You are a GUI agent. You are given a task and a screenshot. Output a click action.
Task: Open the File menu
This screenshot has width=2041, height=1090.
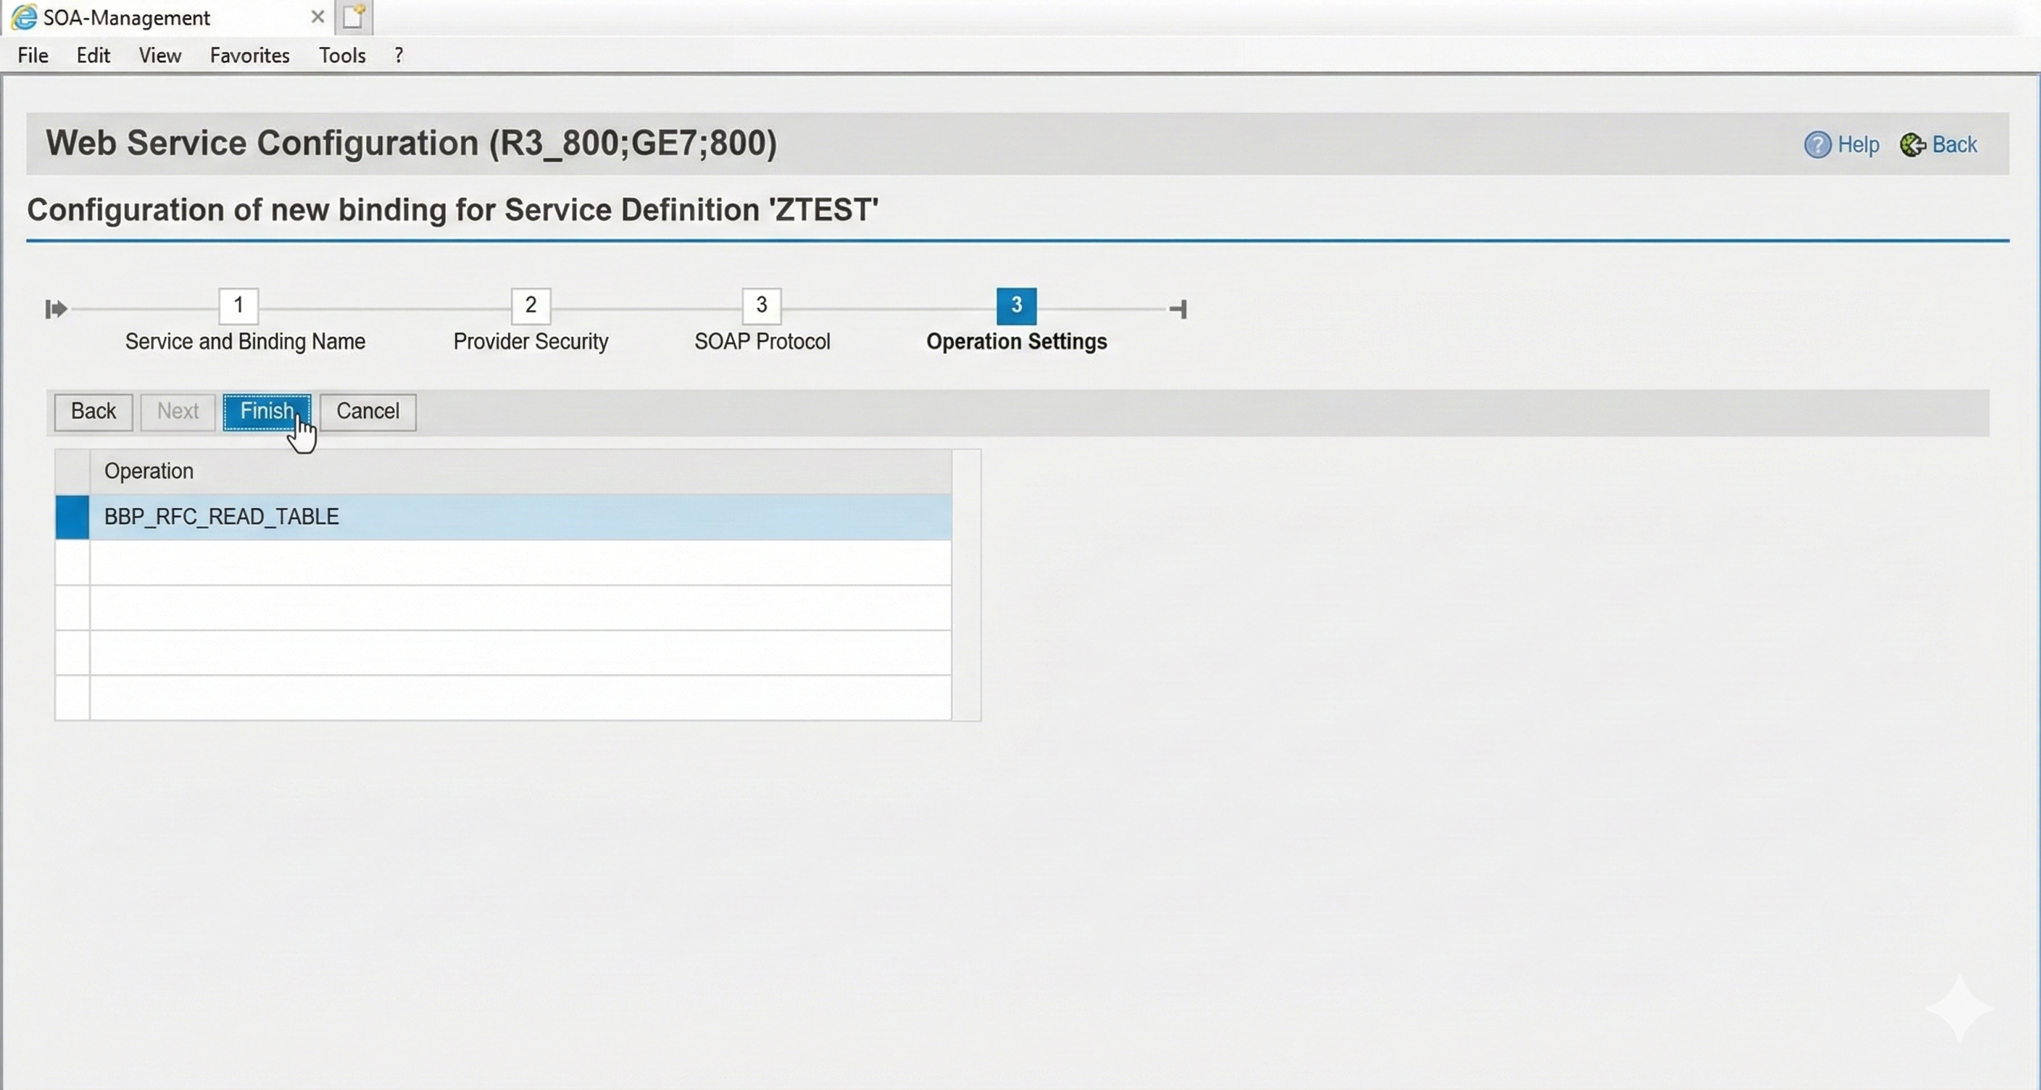click(x=33, y=56)
